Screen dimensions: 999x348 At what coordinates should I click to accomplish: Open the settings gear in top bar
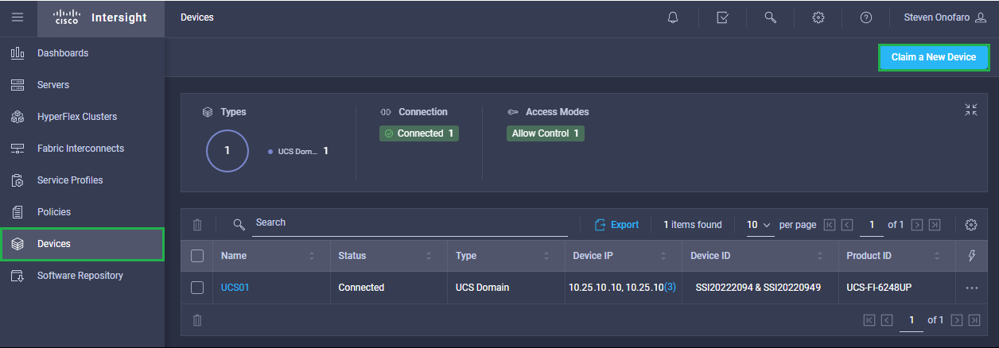pos(818,17)
